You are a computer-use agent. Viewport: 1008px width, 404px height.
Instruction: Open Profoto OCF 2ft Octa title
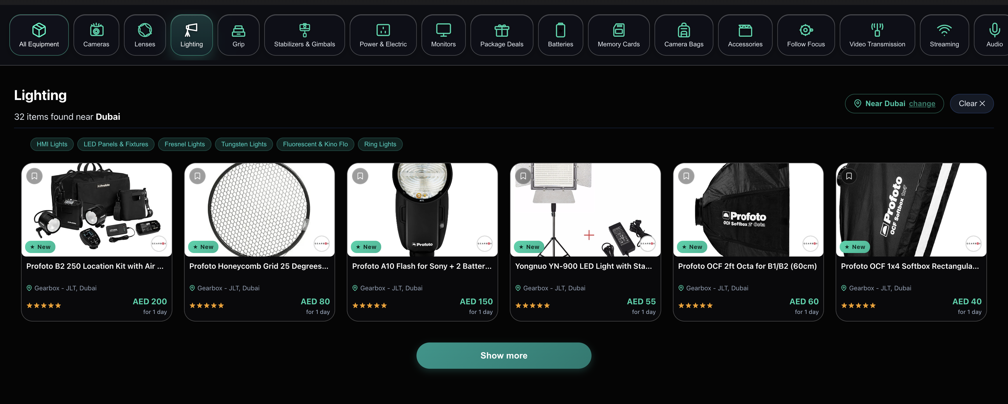pos(747,266)
